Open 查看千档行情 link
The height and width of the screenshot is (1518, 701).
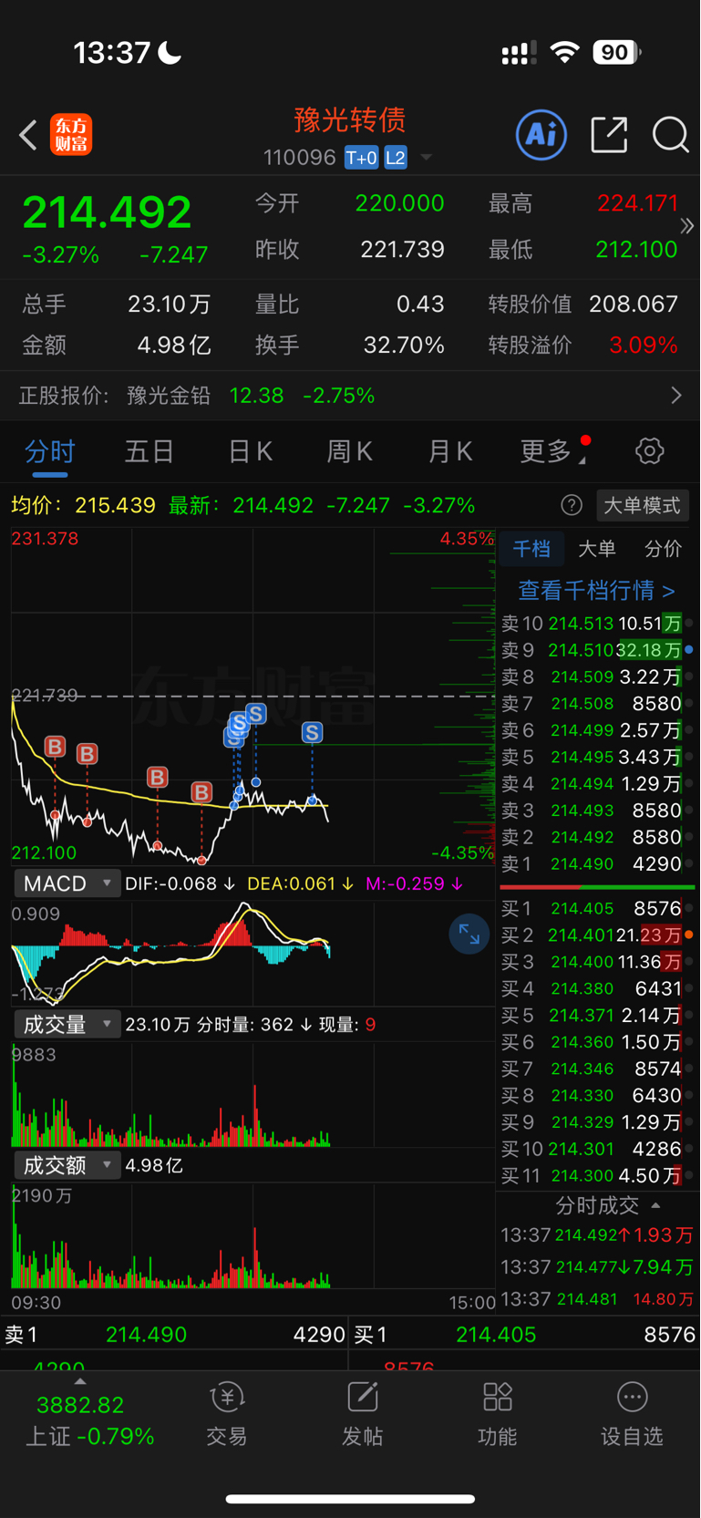(x=597, y=591)
